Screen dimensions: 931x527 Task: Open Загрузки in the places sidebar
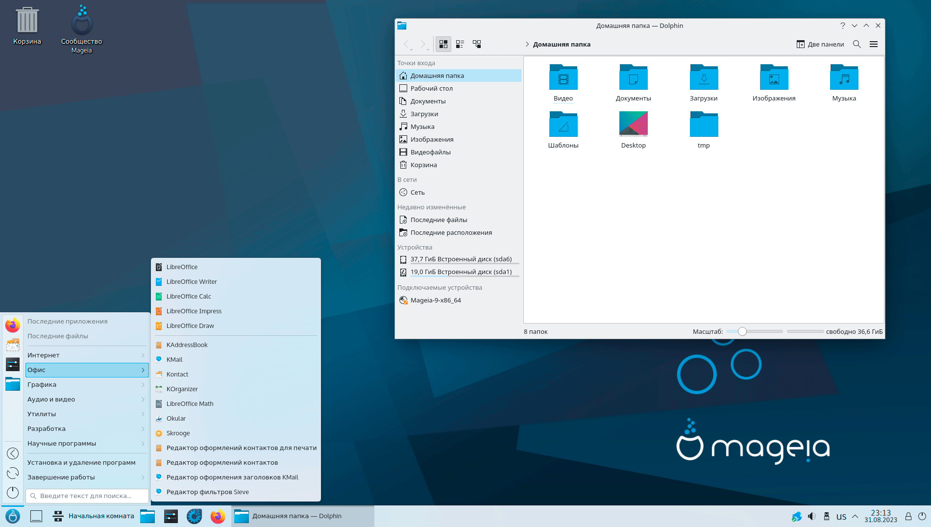424,114
